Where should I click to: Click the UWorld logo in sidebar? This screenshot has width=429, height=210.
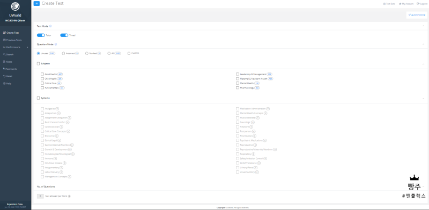point(16,6)
